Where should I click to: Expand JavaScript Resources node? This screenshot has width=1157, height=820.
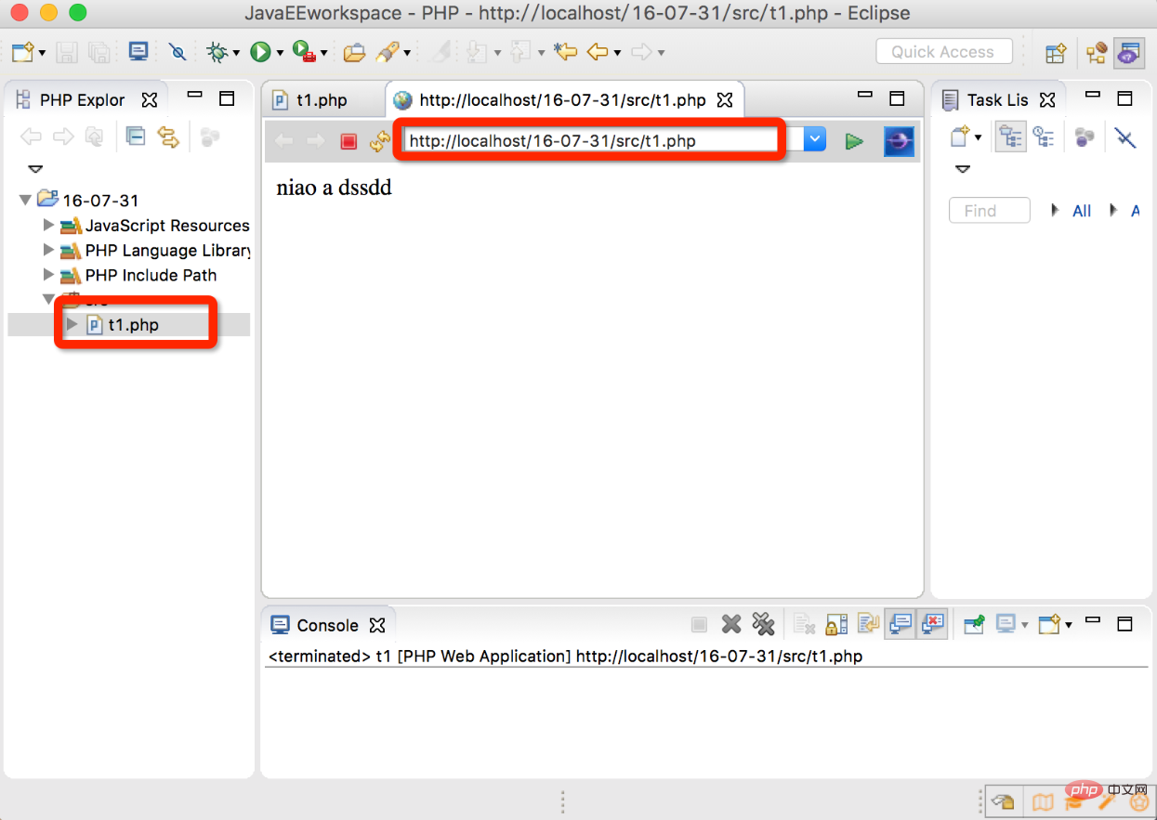tap(49, 225)
